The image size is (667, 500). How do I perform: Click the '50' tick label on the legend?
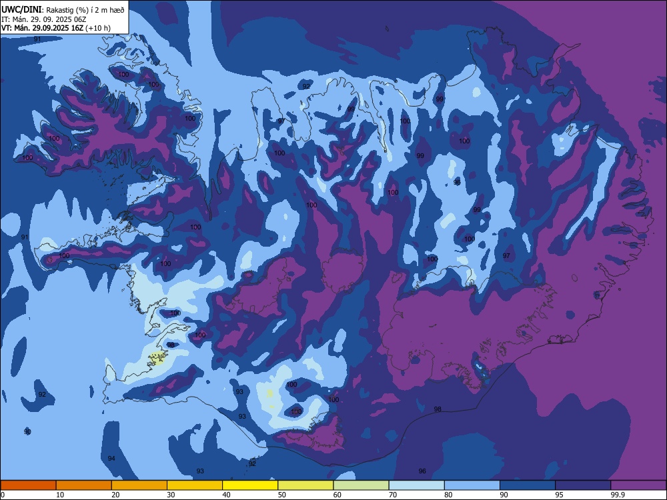[282, 495]
